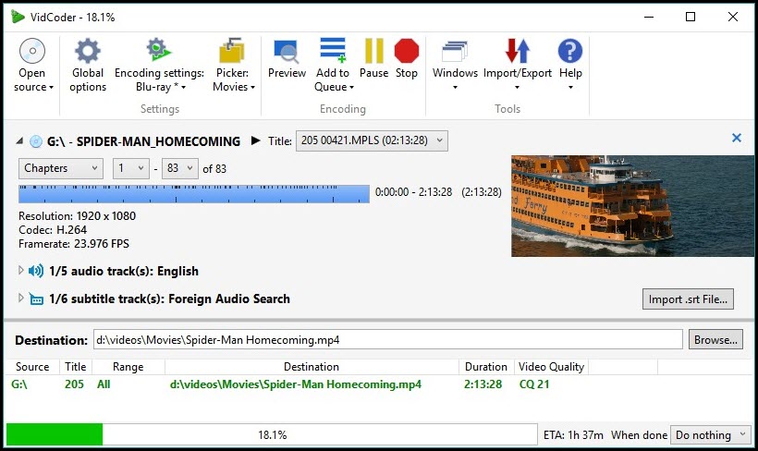Click the disc icon beside G:\ source
Screen dimensions: 758x451
(36, 141)
